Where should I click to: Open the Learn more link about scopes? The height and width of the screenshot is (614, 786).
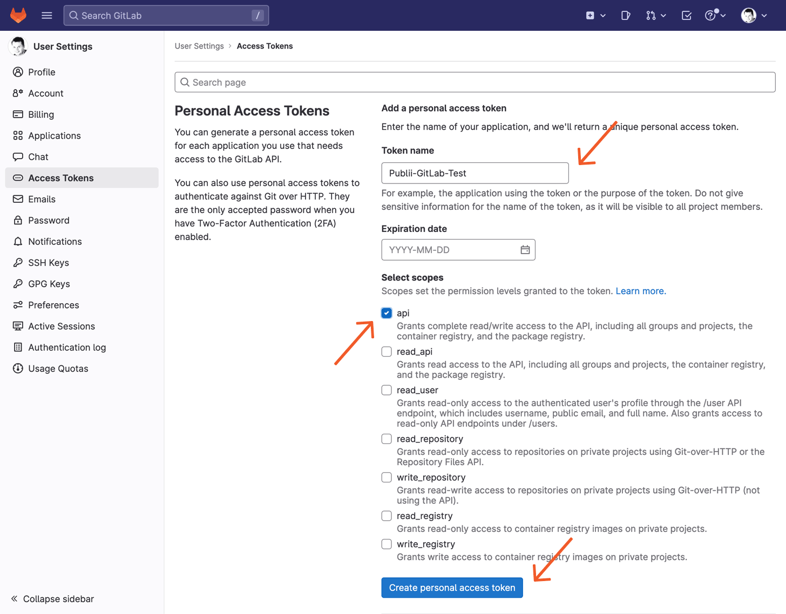pos(640,291)
